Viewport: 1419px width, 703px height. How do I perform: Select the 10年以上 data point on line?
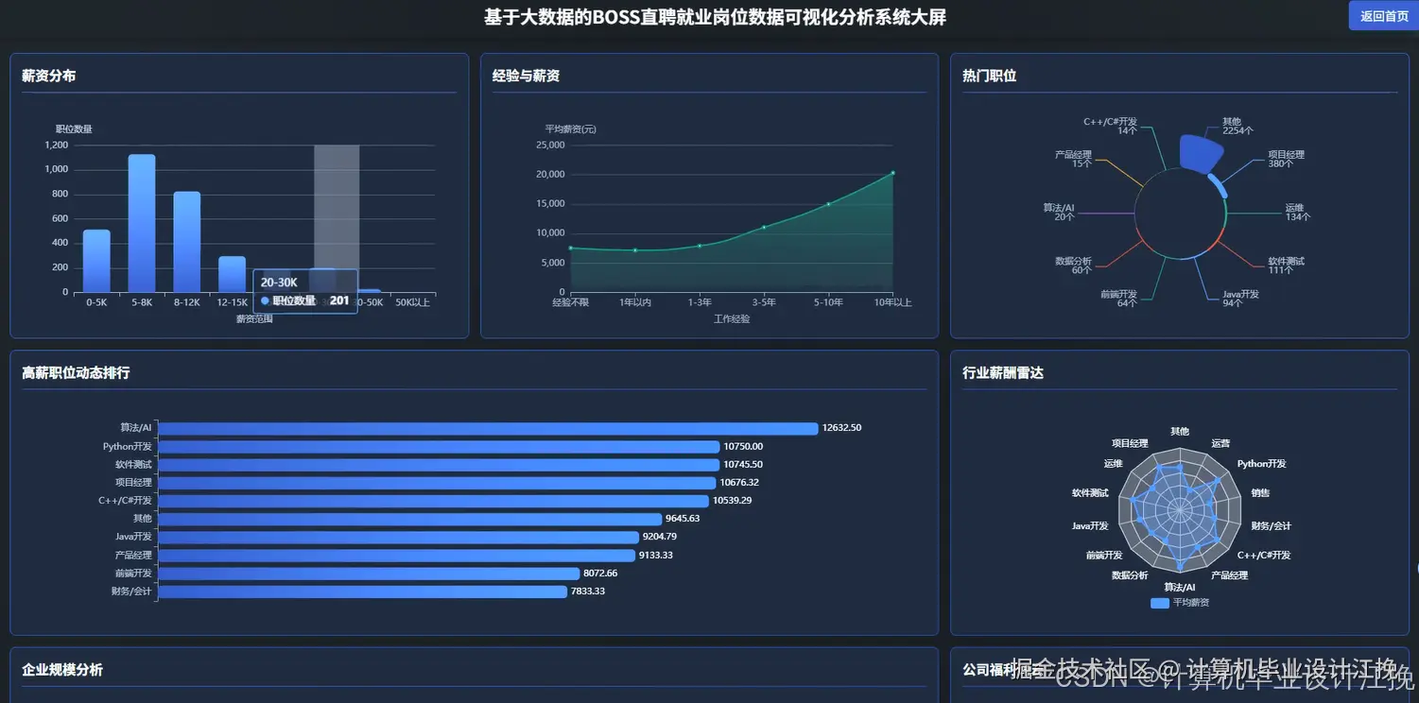point(892,173)
